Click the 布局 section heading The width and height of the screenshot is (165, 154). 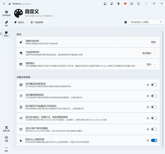(19, 34)
